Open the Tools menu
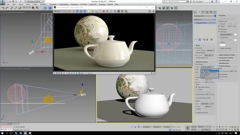Viewport: 240px width, 135px height. pyautogui.click(x=14, y=4)
